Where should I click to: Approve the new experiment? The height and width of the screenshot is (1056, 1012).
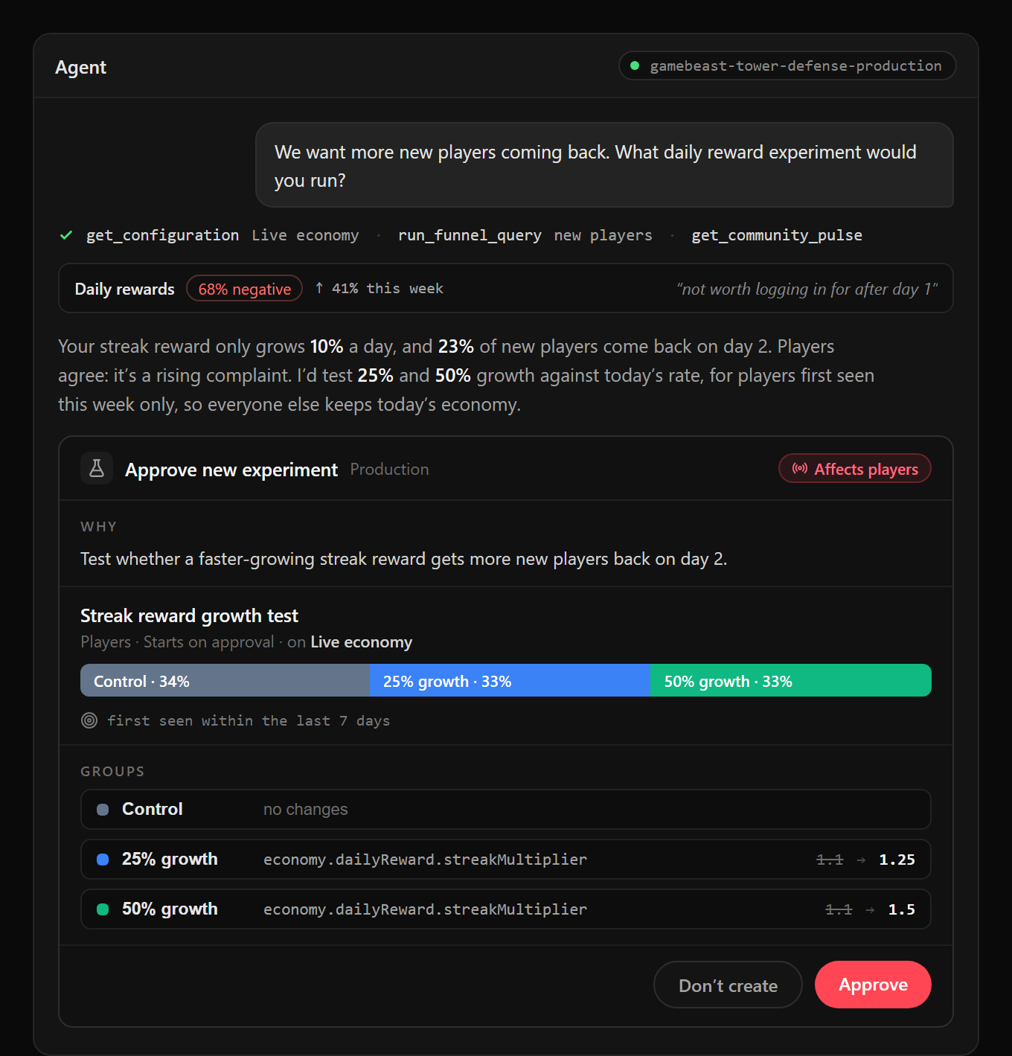(873, 985)
